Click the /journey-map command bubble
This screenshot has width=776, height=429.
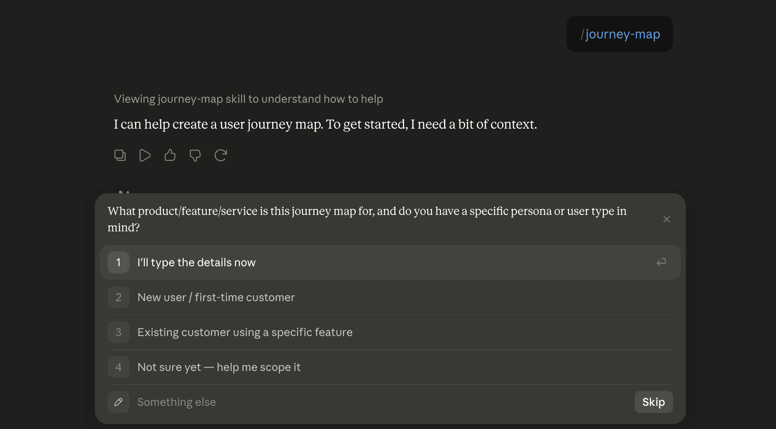pyautogui.click(x=620, y=34)
